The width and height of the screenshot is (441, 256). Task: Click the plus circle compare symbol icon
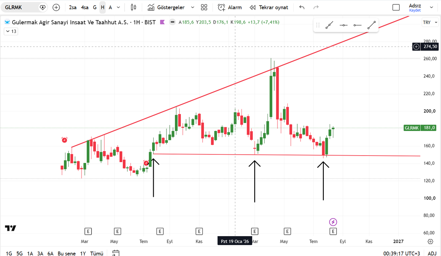(x=56, y=7)
